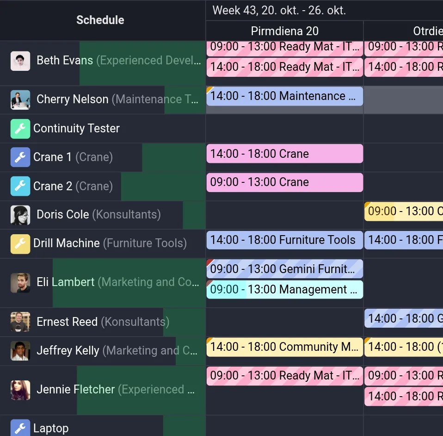Click Jennie Fletcher's avatar
Viewport: 443px width, 436px height.
[x=20, y=390]
